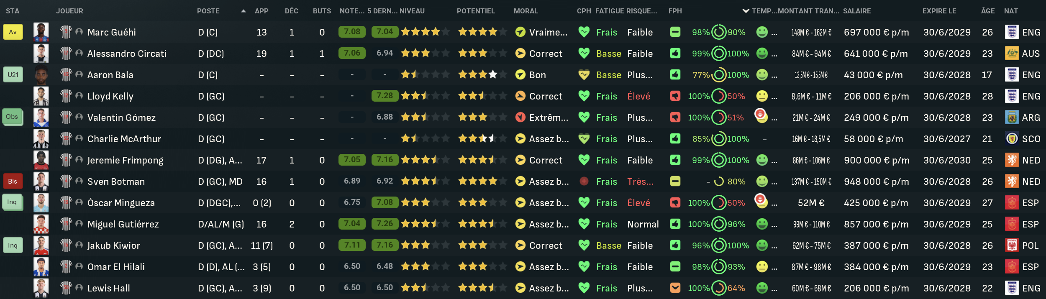Open Miguel Gutiérrez's player profile by name
Image resolution: width=1046 pixels, height=299 pixels.
(x=123, y=224)
